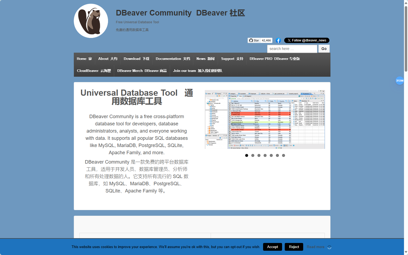This screenshot has height=255, width=408.
Task: Open the Support menu item
Action: (x=232, y=59)
